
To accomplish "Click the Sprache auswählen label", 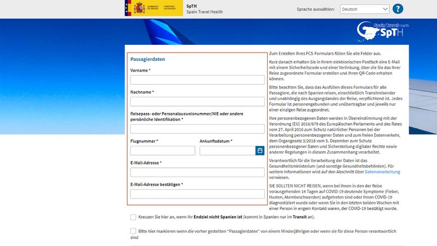I will (316, 9).
